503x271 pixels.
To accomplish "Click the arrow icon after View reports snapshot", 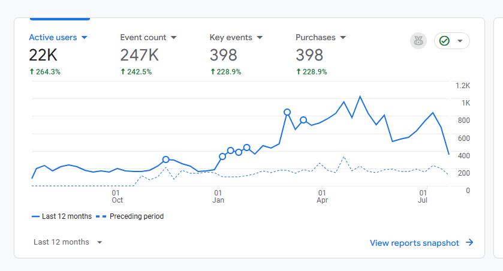I will [469, 243].
